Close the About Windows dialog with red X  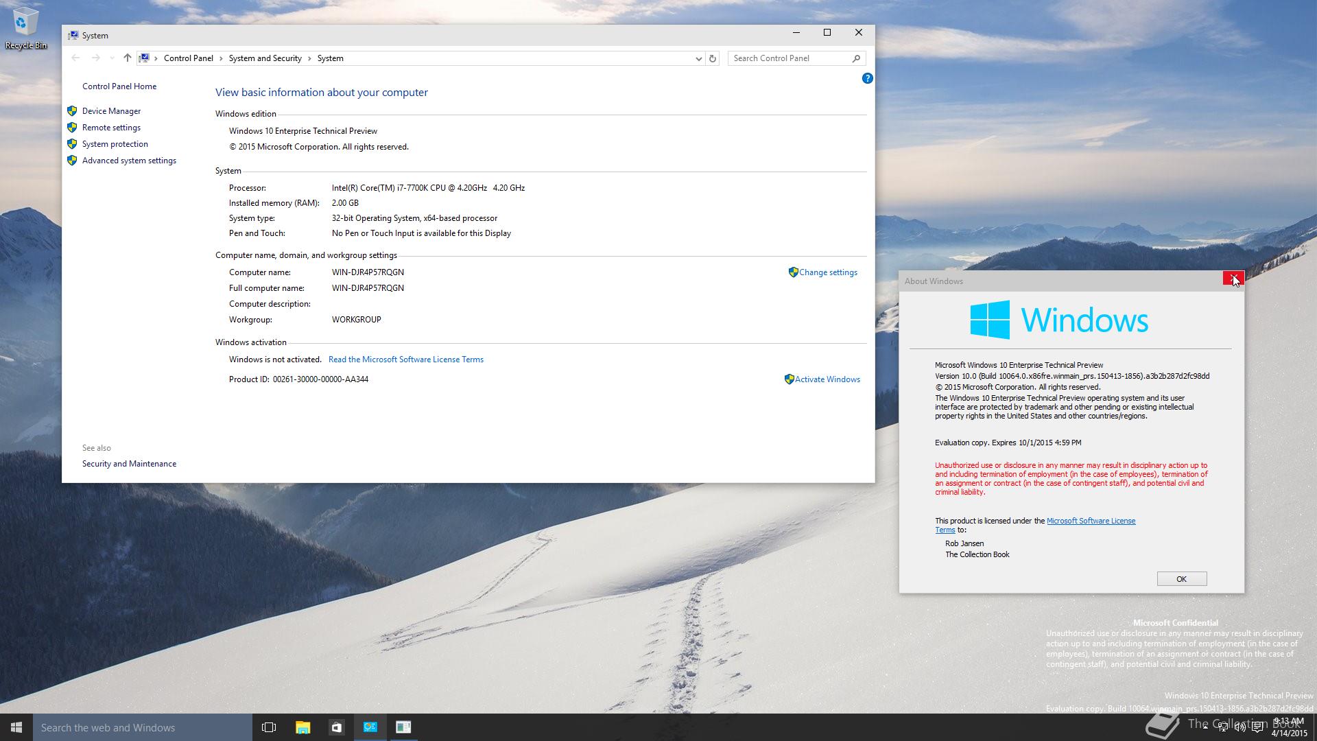1233,278
